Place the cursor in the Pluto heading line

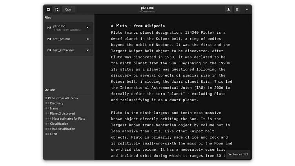click(138, 26)
